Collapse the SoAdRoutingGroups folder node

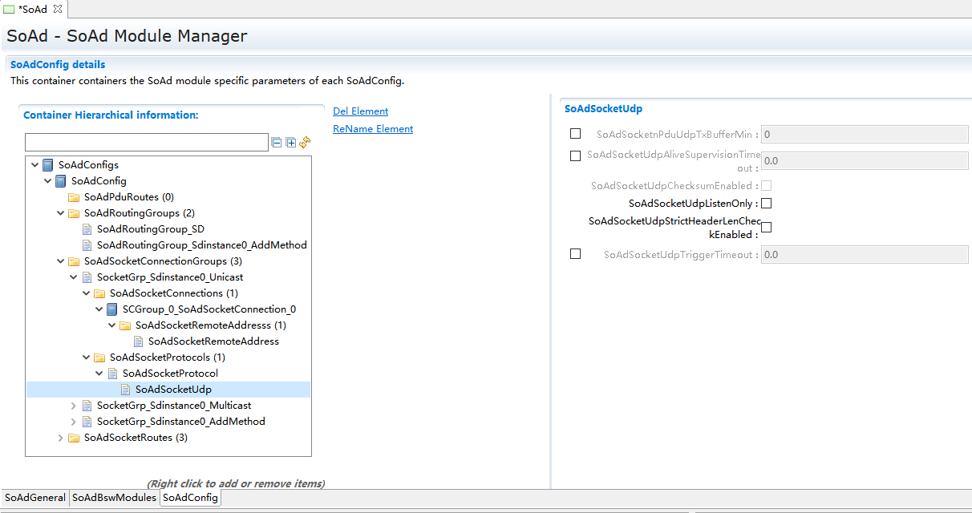pyautogui.click(x=61, y=213)
